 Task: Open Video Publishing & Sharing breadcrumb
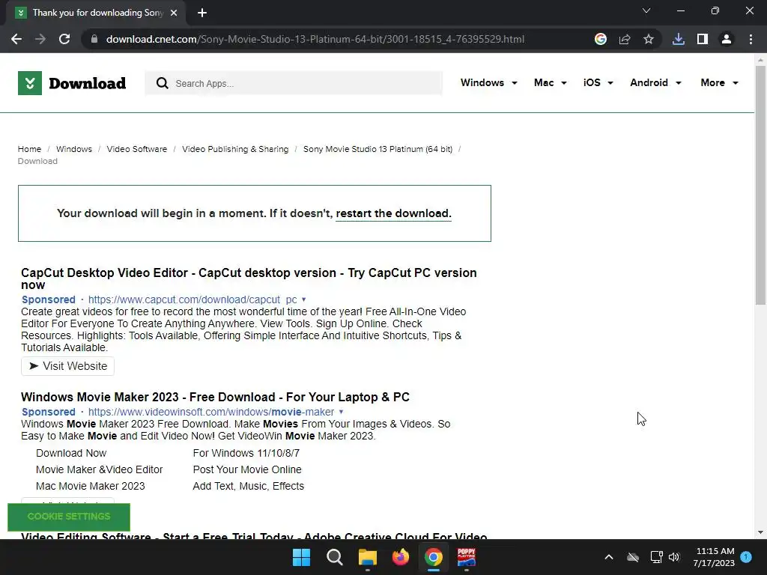pos(235,149)
